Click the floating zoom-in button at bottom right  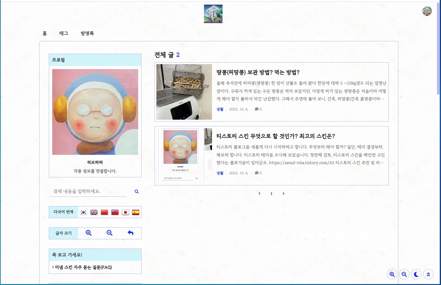[392, 274]
